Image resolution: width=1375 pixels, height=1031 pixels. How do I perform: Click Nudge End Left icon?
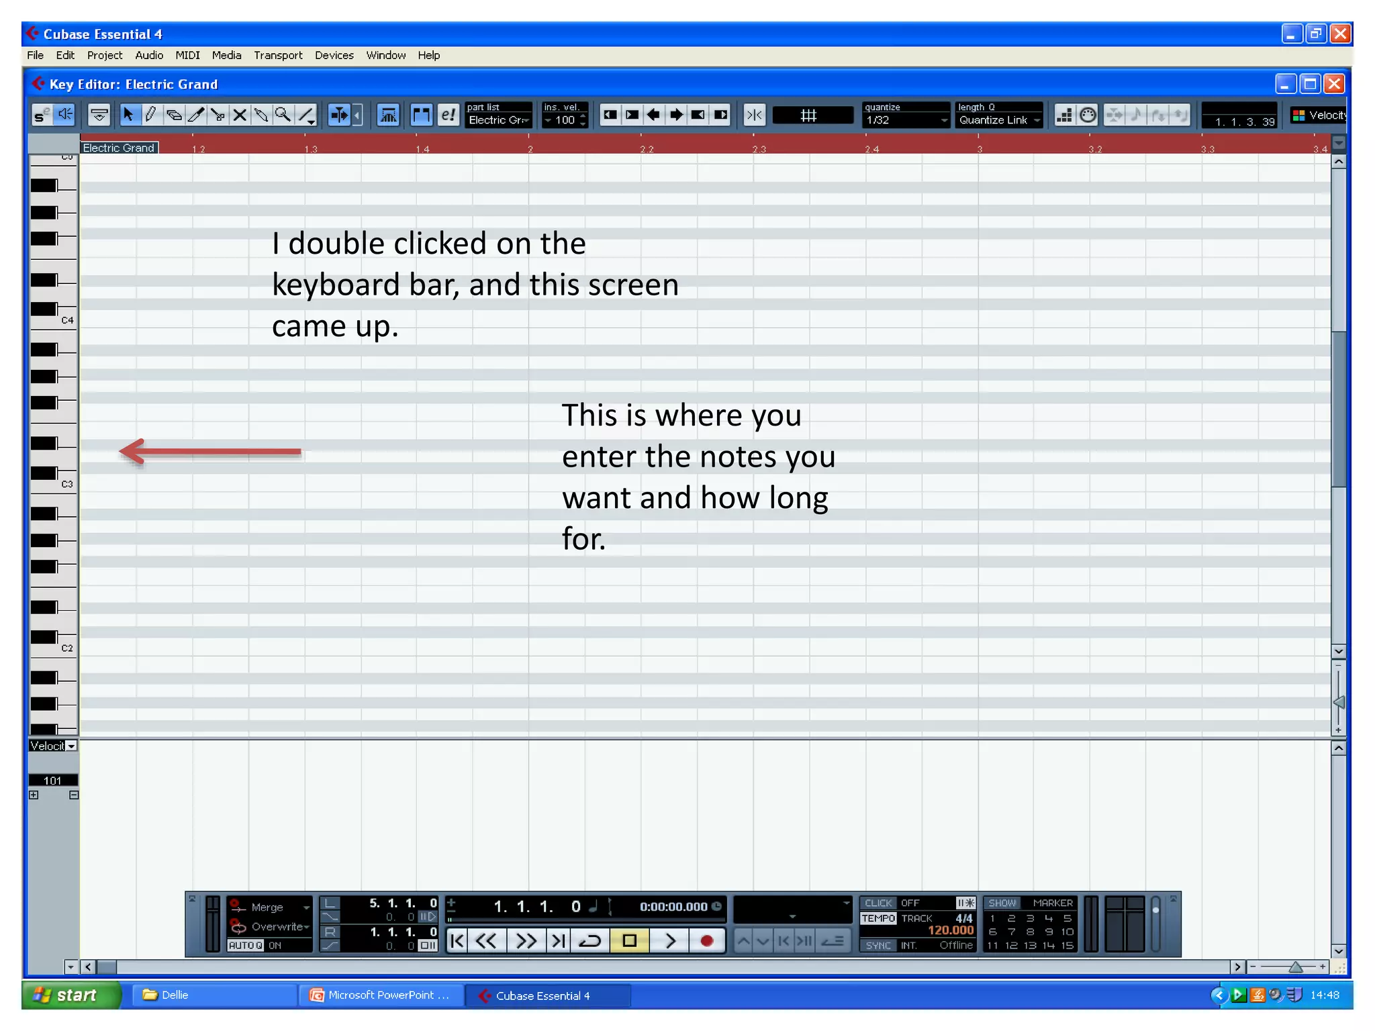tap(698, 115)
